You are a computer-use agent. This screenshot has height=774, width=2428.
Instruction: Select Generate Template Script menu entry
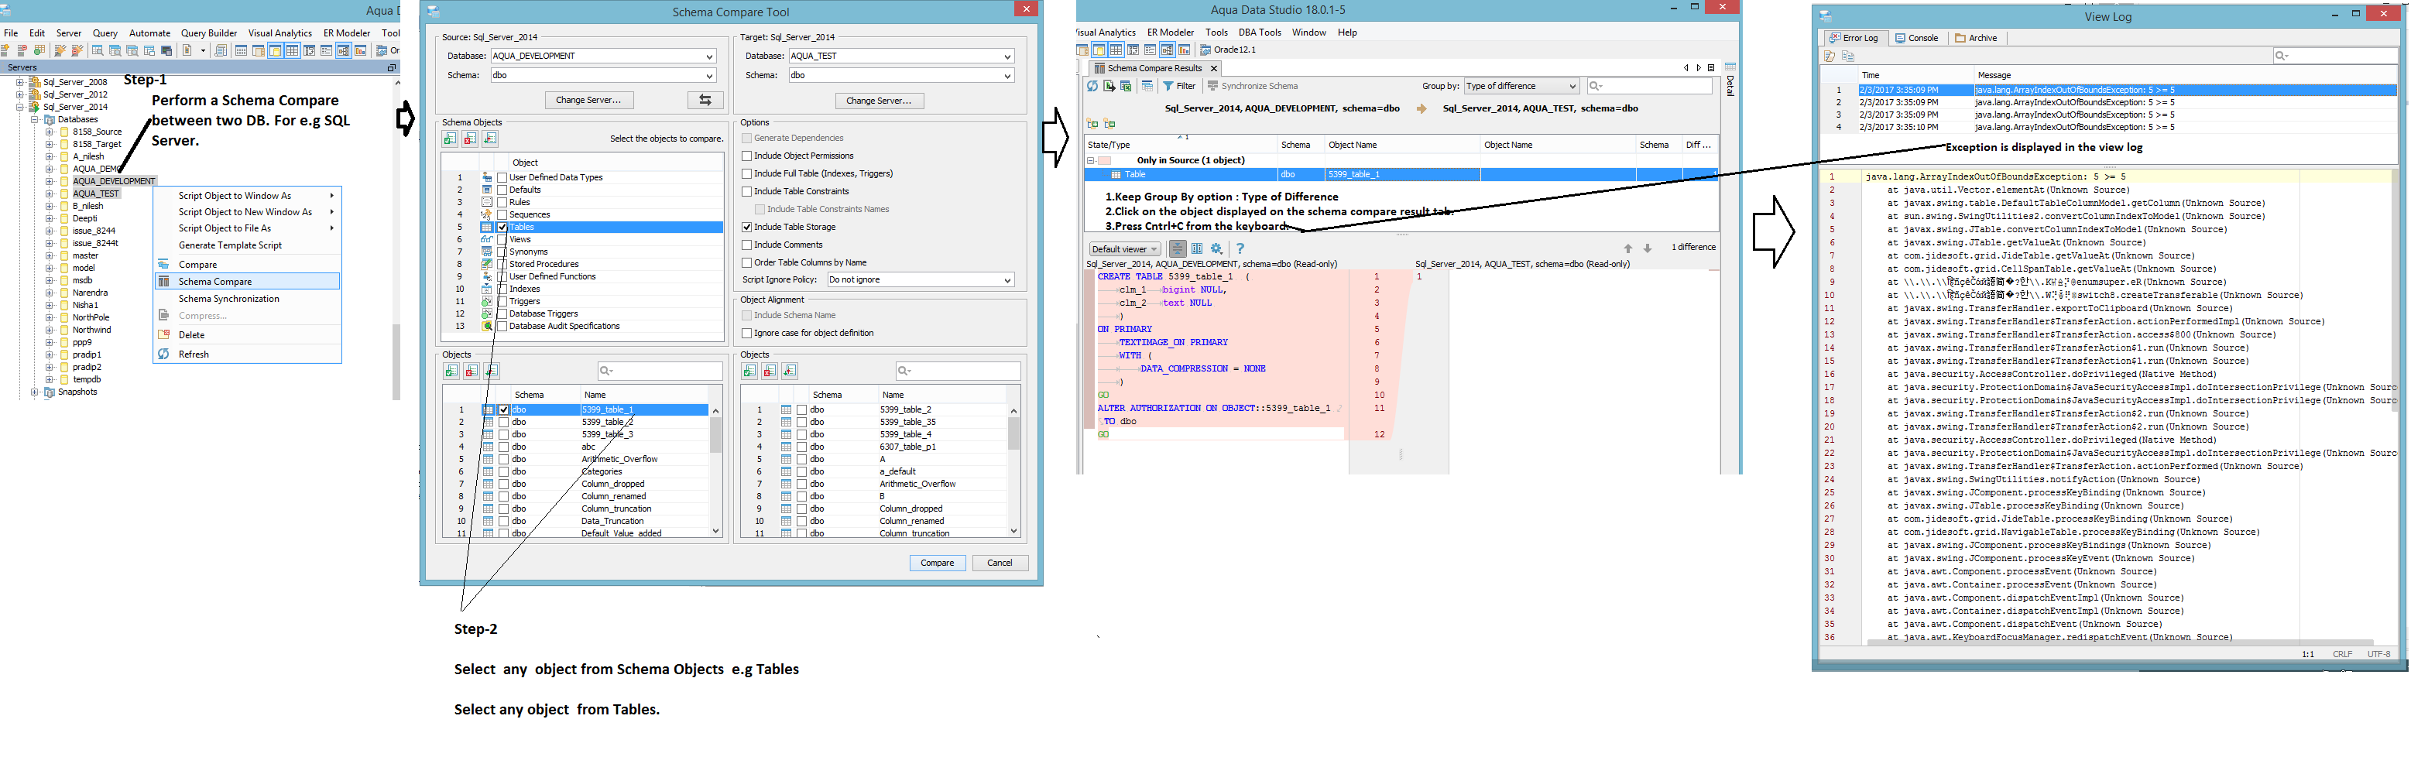(x=247, y=245)
